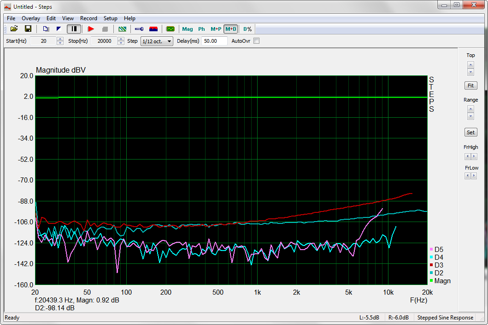Screen dimensions: 488x325
Task: Click the copy icon in toolbar
Action: [46, 29]
